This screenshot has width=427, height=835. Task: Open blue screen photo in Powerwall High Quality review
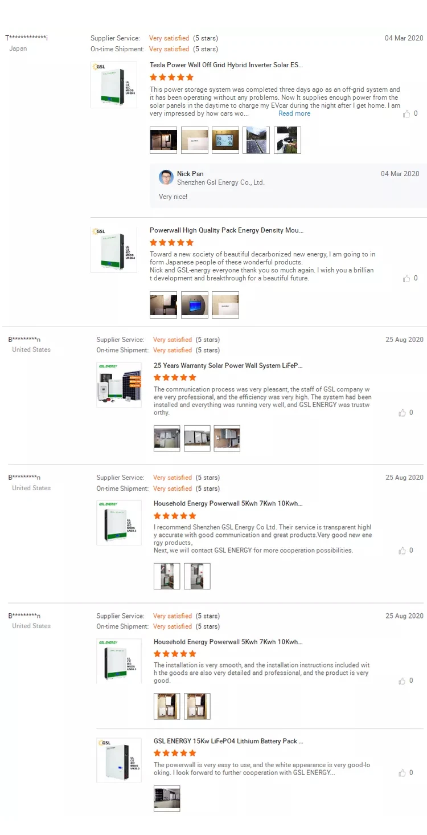pos(194,305)
